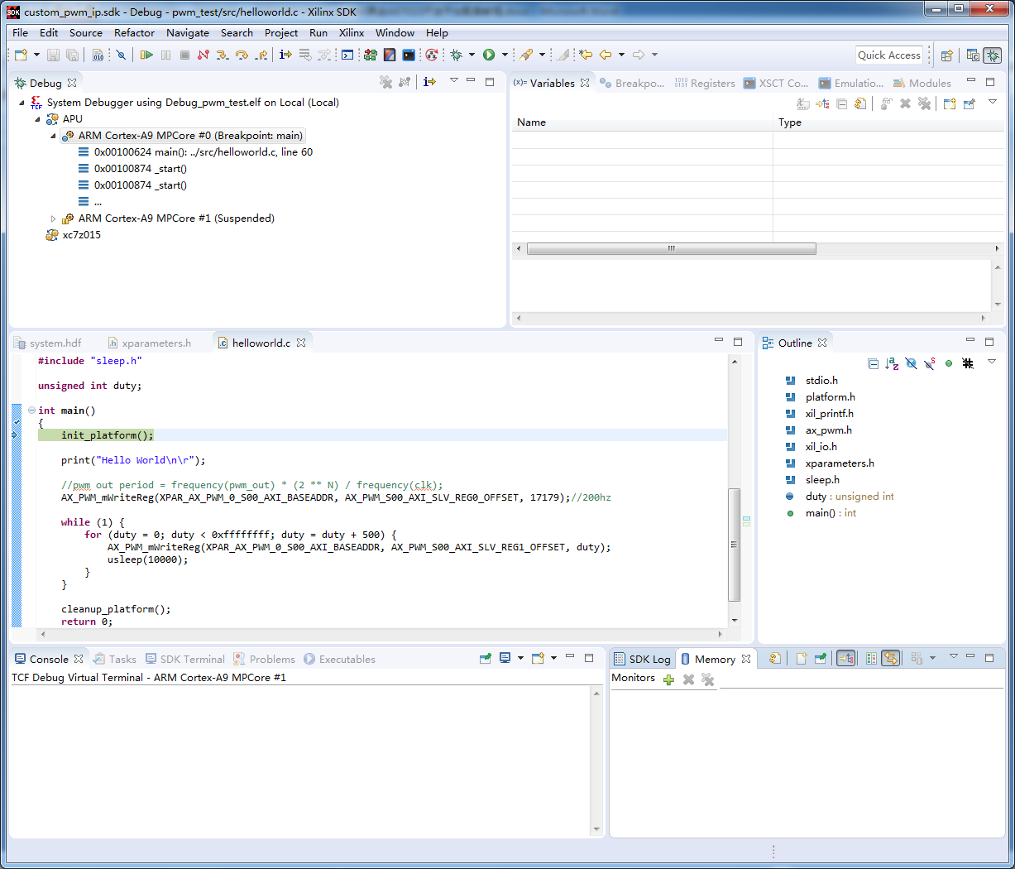
Task: Click the Resume debug button
Action: pos(146,55)
